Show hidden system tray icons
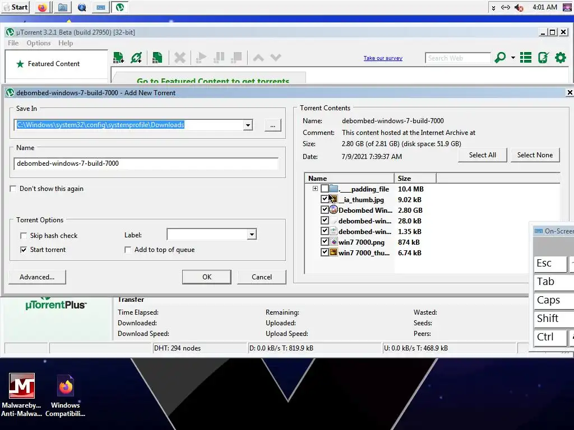This screenshot has height=430, width=574. point(493,8)
